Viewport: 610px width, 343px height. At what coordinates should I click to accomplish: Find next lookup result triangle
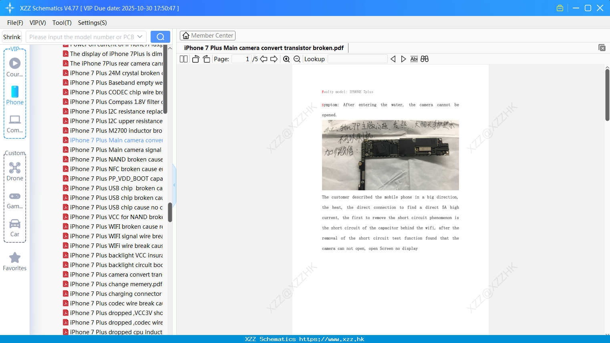pos(403,59)
